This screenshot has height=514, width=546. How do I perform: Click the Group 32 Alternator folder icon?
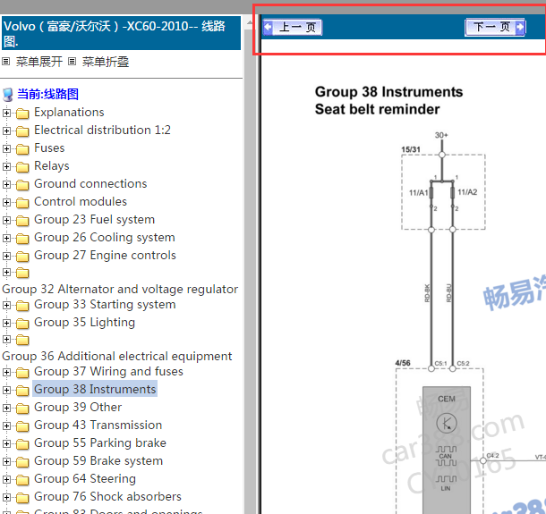pyautogui.click(x=22, y=273)
